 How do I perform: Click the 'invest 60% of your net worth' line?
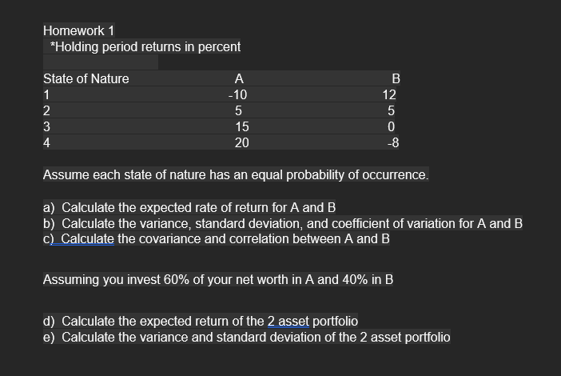217,280
